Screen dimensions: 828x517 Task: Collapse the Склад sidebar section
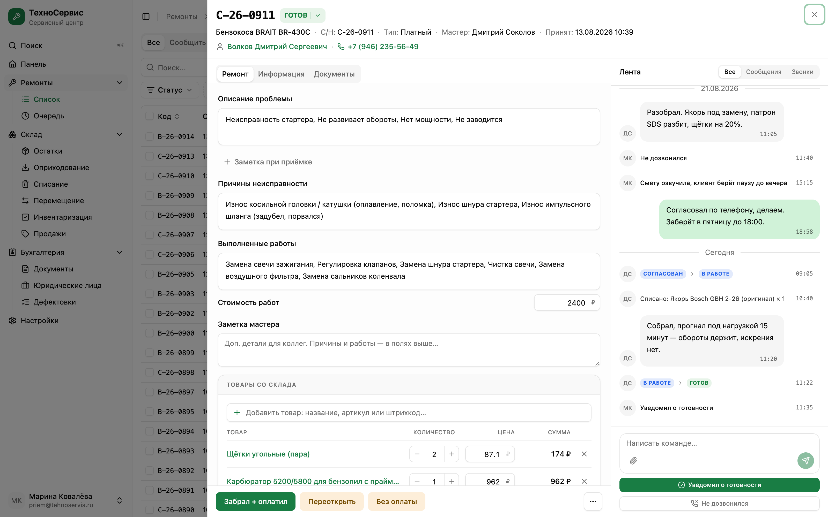click(x=119, y=134)
